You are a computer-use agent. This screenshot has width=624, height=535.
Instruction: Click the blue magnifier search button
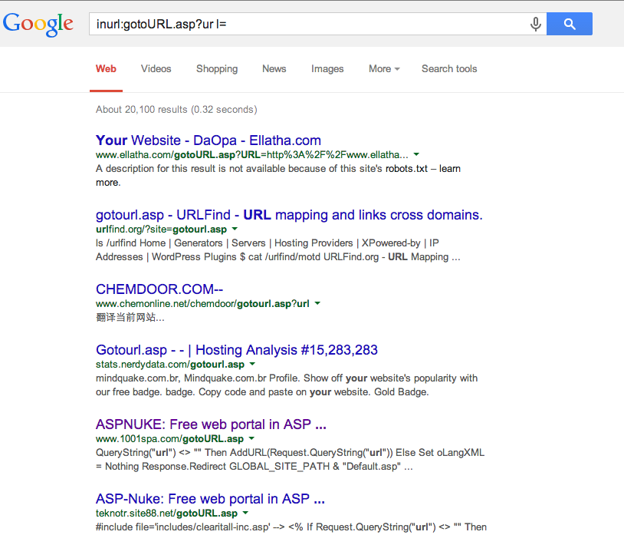[x=569, y=24]
